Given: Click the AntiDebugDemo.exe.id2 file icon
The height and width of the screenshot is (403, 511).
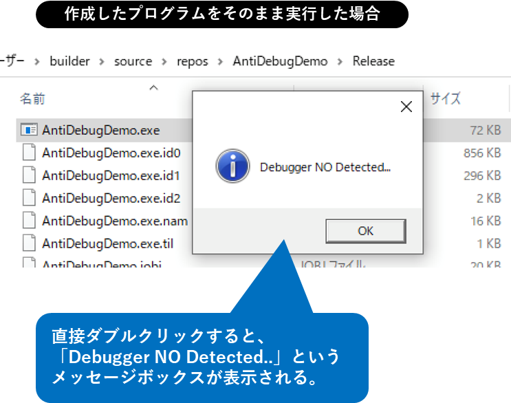Looking at the screenshot, I should pyautogui.click(x=29, y=198).
